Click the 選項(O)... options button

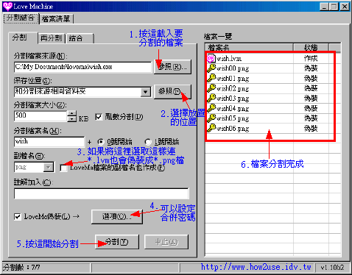click(x=117, y=217)
